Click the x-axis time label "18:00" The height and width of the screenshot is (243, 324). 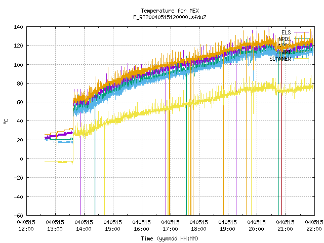pos(198,229)
